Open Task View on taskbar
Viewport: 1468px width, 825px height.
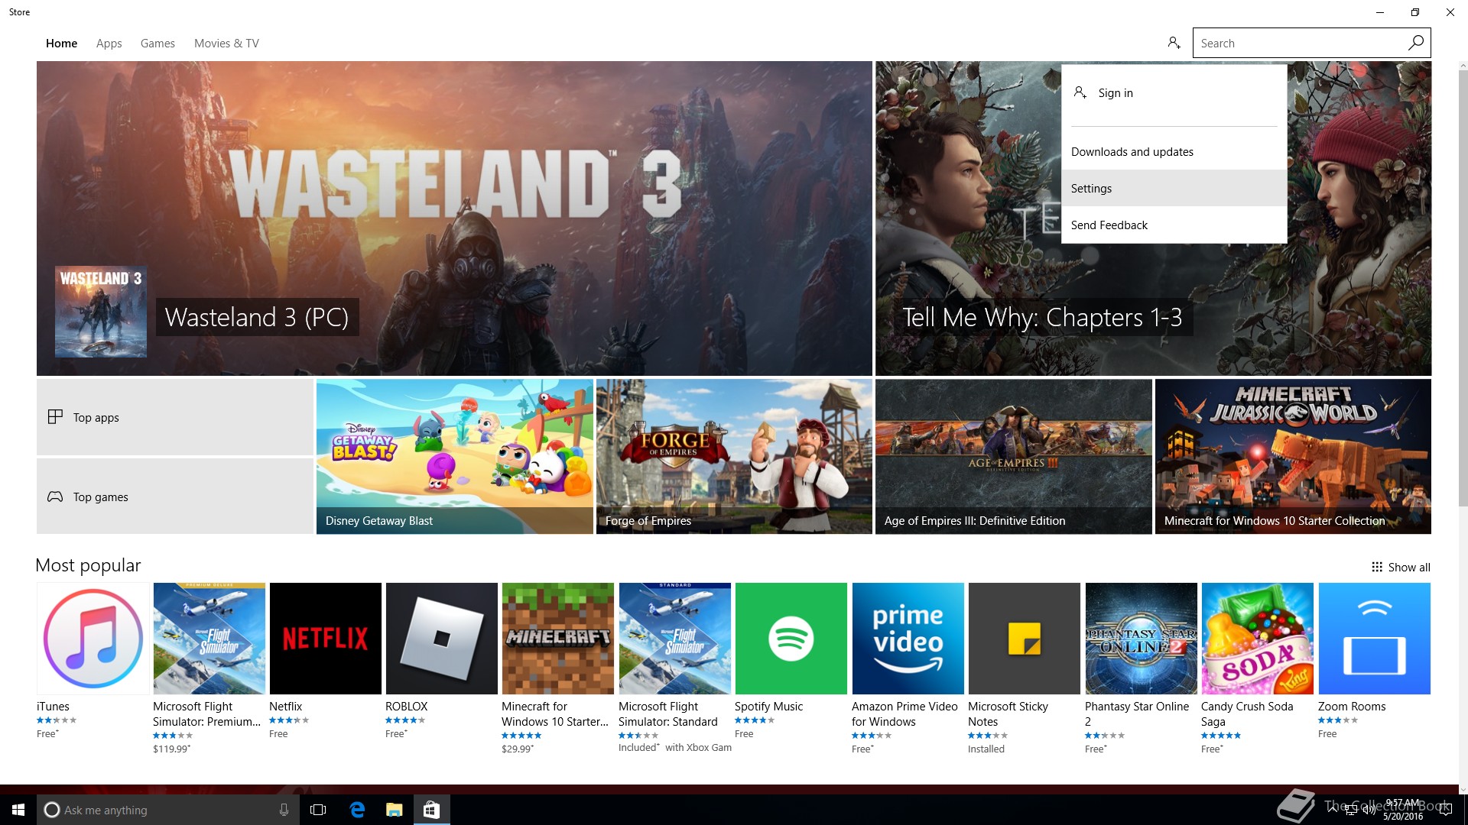(318, 810)
